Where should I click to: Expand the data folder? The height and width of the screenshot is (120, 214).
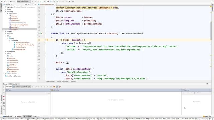(x=5, y=31)
